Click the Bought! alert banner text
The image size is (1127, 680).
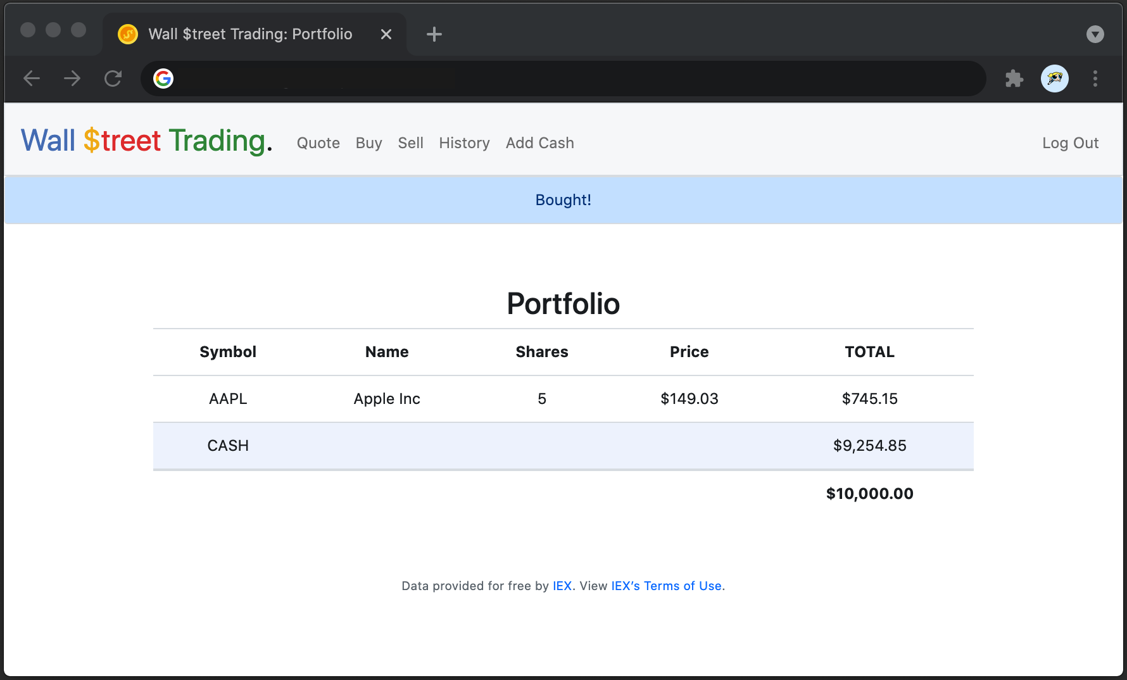[563, 200]
